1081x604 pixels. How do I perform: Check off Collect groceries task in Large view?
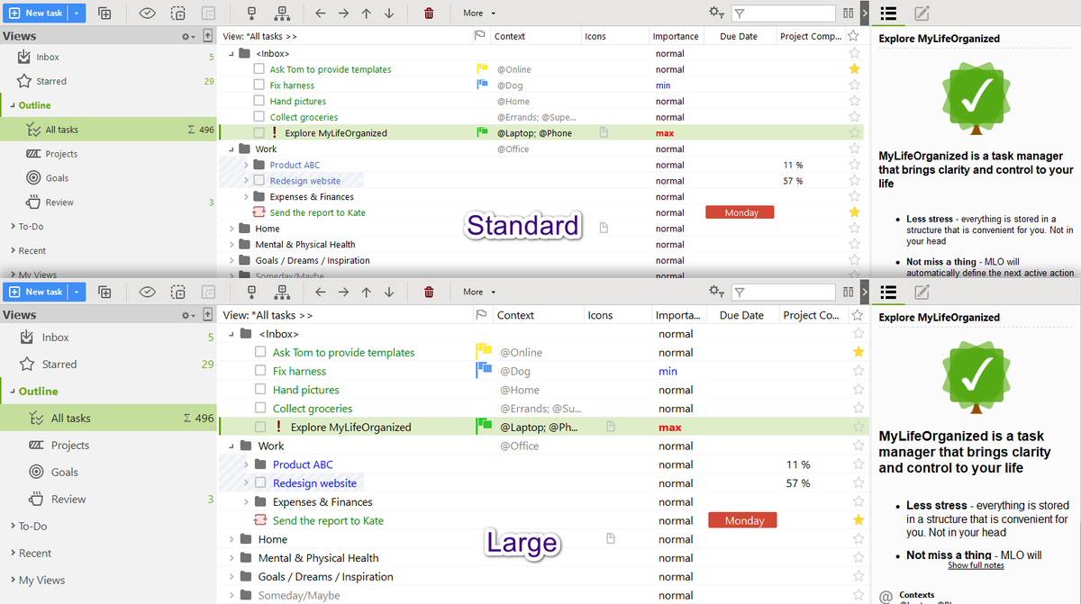pos(260,409)
